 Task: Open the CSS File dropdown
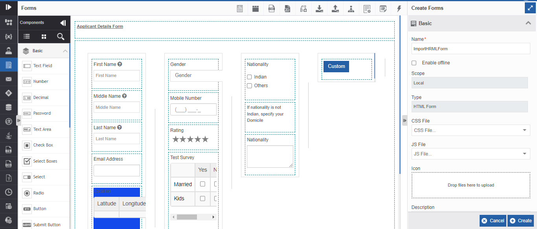point(471,130)
